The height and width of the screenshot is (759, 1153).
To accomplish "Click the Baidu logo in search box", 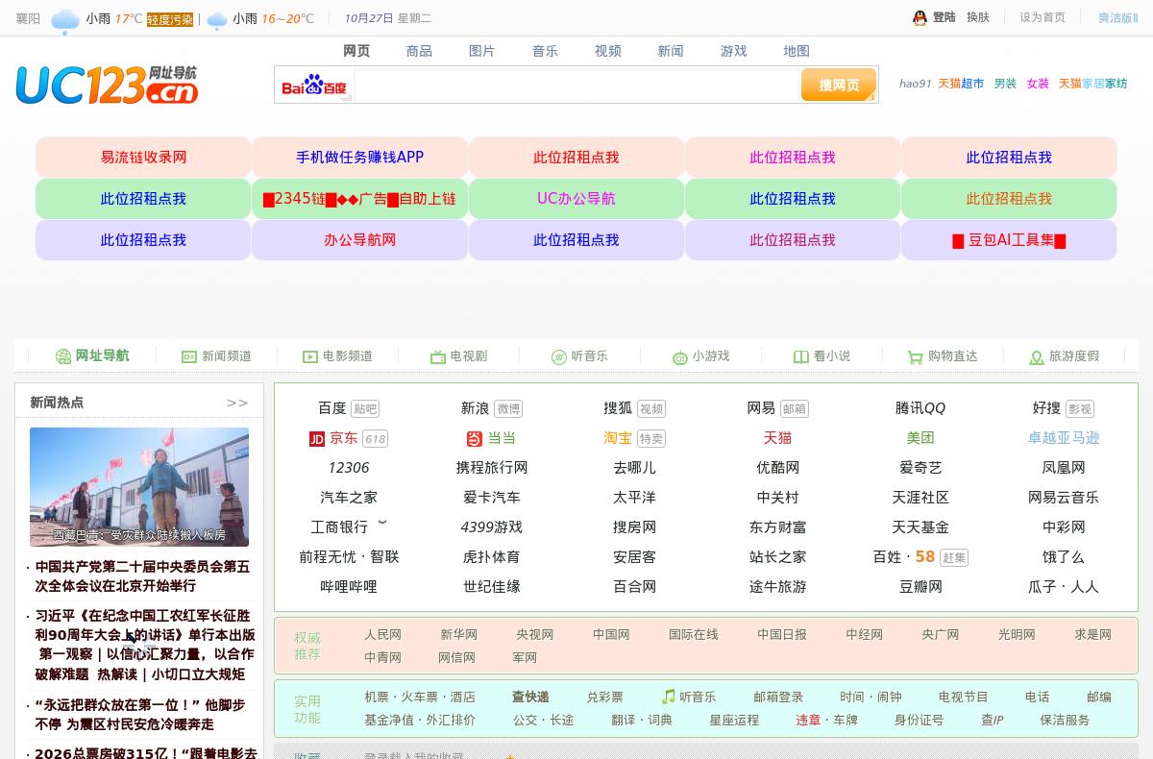I will click(314, 86).
